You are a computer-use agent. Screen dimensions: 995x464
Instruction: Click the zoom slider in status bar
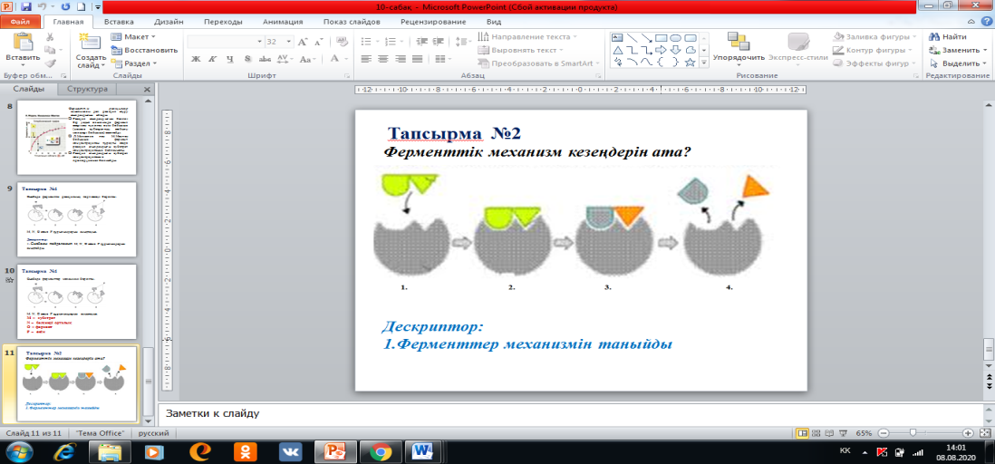click(x=913, y=433)
